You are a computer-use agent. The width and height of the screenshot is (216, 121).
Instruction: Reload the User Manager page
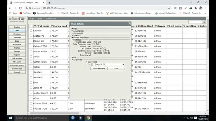20,8
